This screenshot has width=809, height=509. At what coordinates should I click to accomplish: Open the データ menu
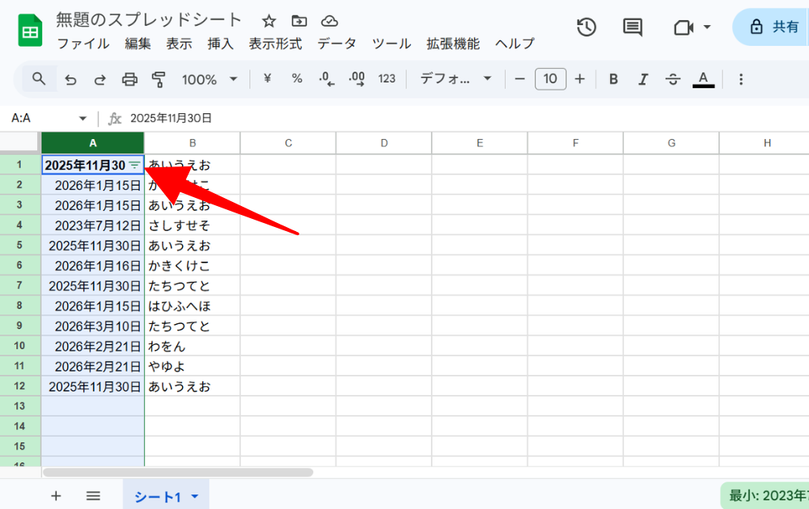[337, 44]
